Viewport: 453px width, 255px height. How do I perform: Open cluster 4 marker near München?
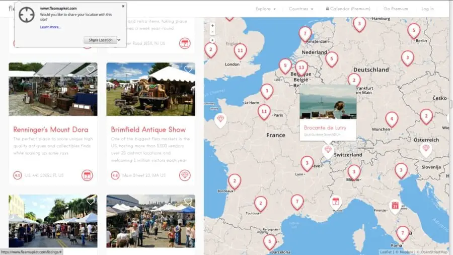pos(392,119)
